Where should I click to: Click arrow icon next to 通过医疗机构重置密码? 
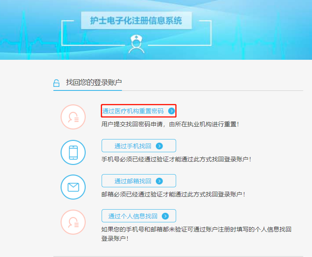coord(171,111)
